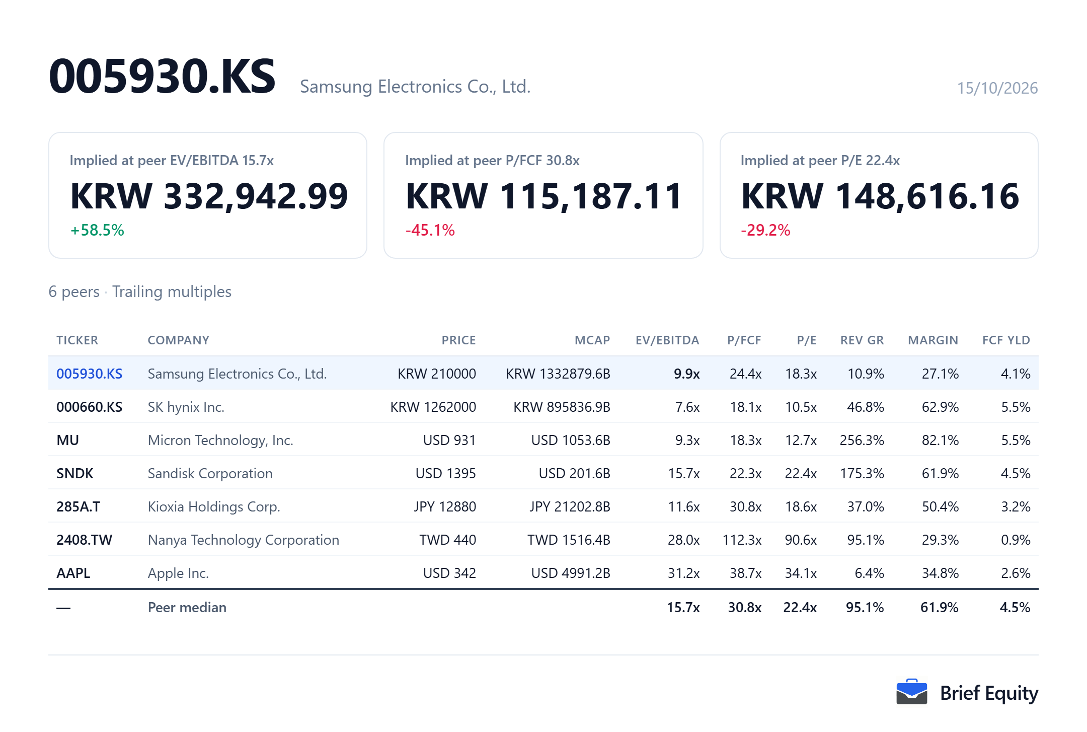Click the Brief Equity briefcase icon
Image resolution: width=1087 pixels, height=732 pixels.
point(911,692)
